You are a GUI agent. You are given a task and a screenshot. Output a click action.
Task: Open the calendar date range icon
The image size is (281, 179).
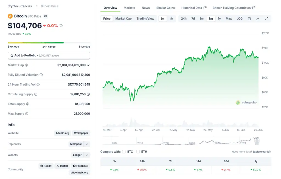249,19
